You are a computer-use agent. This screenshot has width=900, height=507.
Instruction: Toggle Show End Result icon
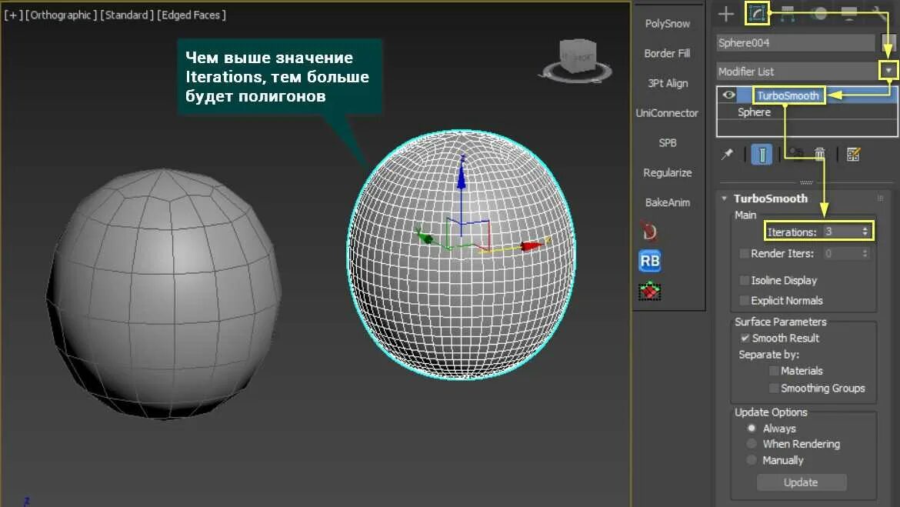(x=762, y=155)
